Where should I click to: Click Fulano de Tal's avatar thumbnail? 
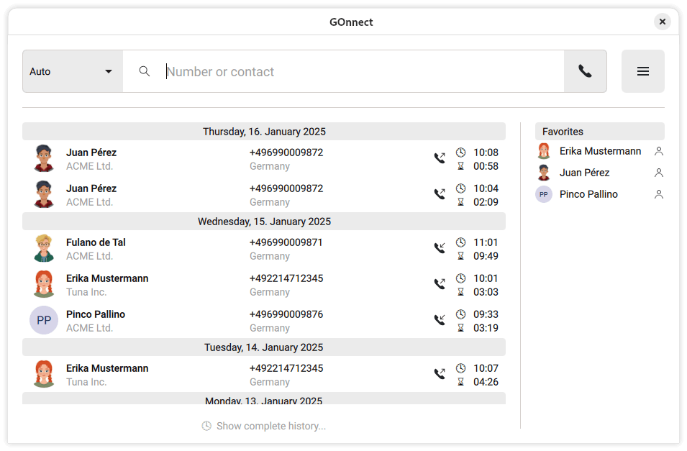coord(44,248)
